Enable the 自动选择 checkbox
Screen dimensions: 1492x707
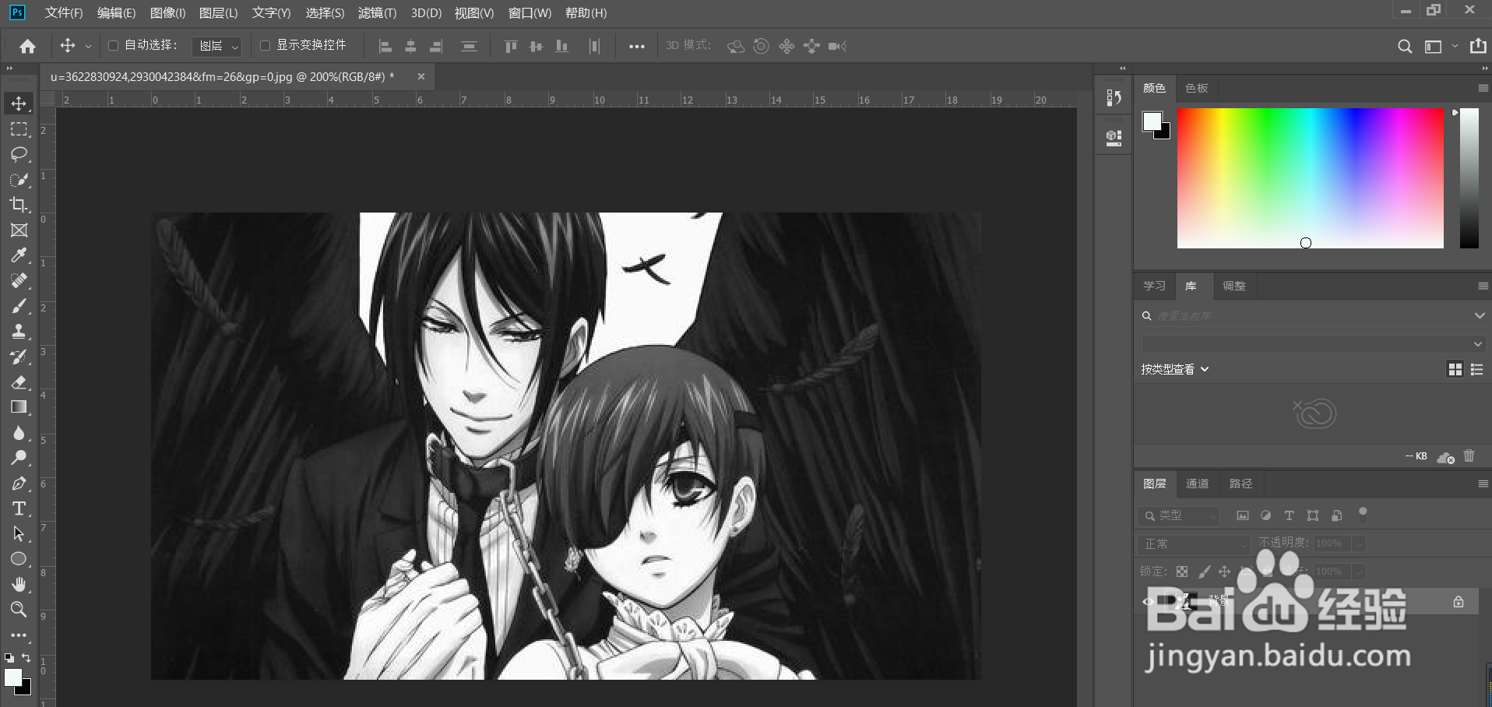coord(113,46)
